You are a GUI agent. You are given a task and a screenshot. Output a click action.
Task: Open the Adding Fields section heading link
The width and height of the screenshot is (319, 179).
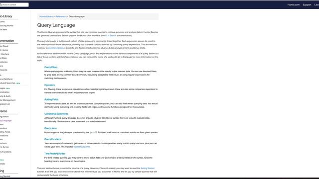pos(51,99)
